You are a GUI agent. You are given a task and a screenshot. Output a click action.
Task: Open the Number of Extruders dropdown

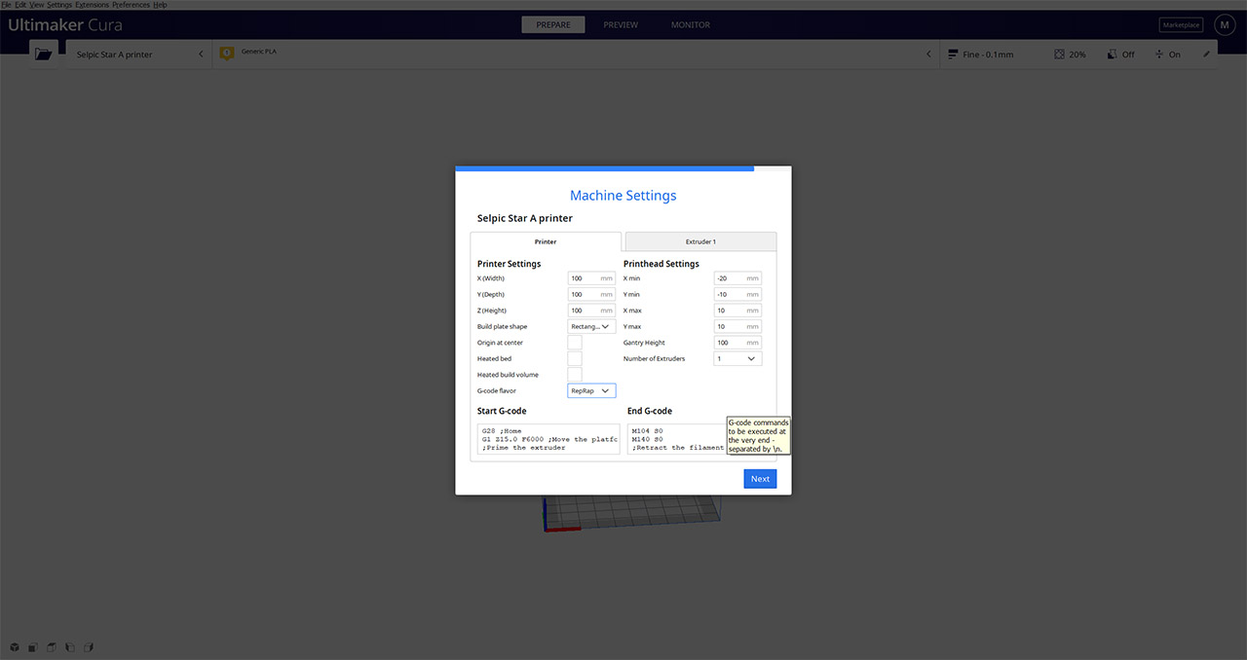[737, 359]
